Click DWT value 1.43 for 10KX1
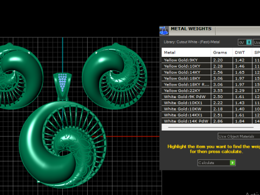This screenshot has height=195, width=260. point(240,103)
